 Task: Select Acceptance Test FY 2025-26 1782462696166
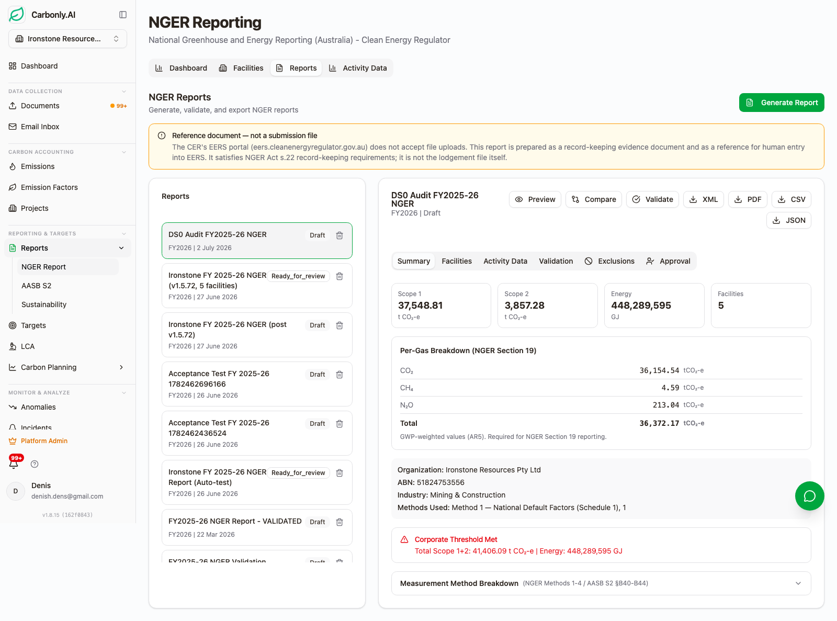pyautogui.click(x=257, y=384)
